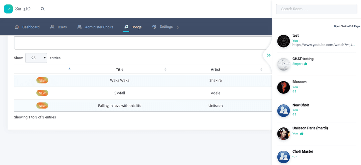Sort table by Title column arrows
Image resolution: width=361 pixels, height=165 pixels.
pyautogui.click(x=165, y=70)
